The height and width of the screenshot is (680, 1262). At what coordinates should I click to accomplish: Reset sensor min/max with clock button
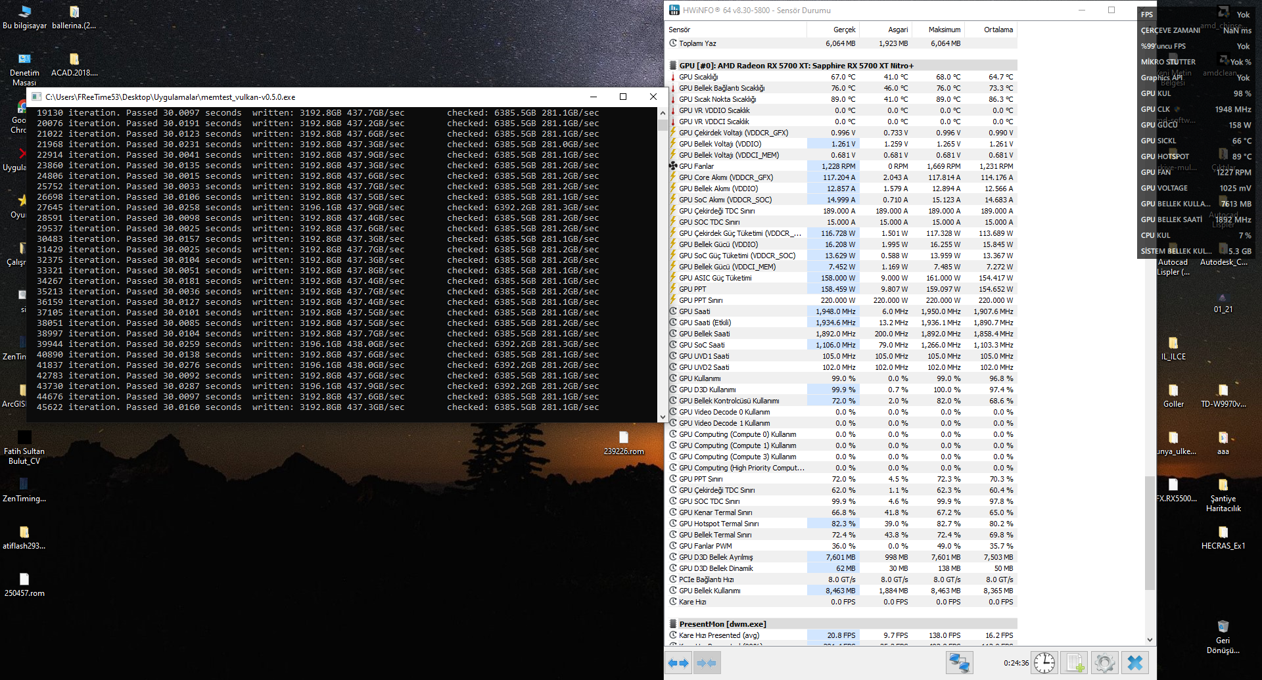(1044, 663)
